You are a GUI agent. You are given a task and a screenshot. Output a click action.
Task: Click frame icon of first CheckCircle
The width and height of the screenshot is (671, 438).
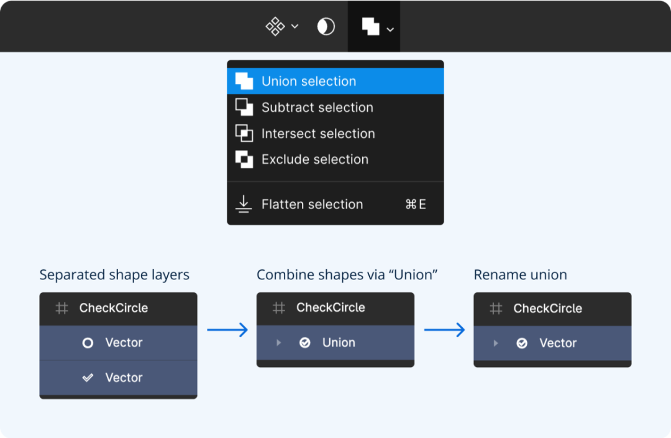click(x=62, y=308)
